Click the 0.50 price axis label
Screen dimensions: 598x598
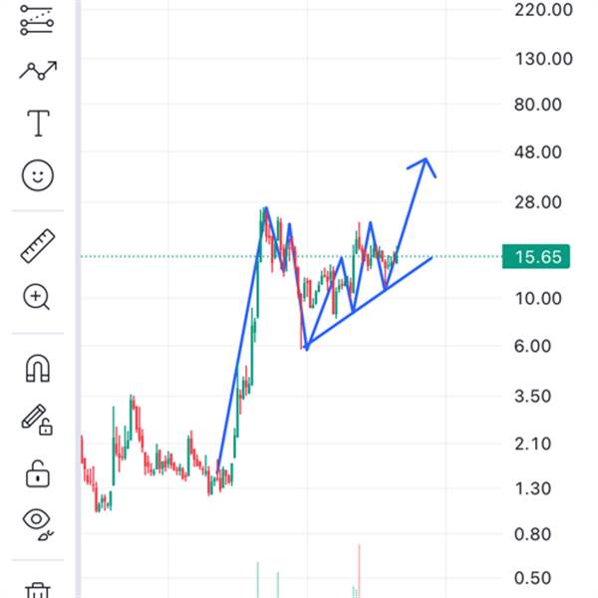[x=532, y=578]
